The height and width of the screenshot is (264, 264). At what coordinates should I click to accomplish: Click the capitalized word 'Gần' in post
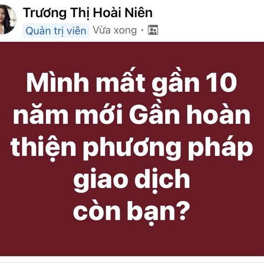154,114
